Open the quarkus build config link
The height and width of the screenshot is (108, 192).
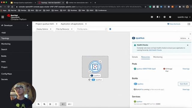(140, 84)
